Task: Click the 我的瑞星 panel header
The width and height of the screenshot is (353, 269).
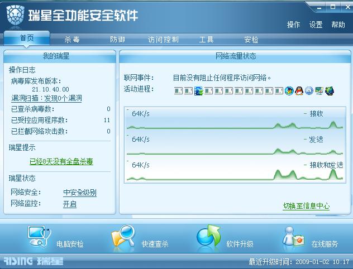Action: pos(60,56)
